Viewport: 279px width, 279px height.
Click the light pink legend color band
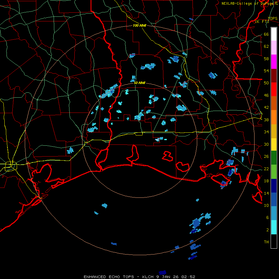[274, 47]
